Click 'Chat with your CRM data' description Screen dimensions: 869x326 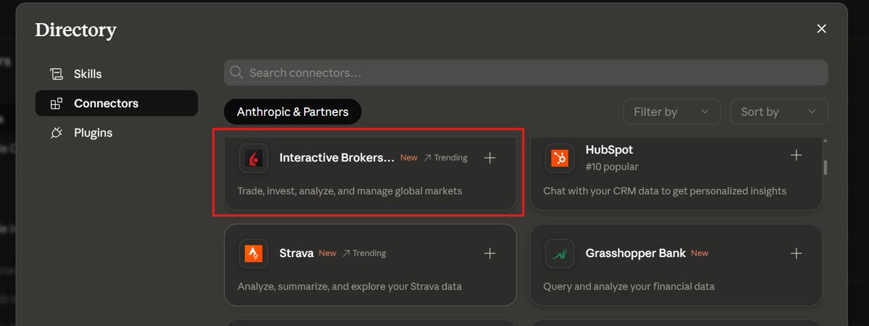[x=665, y=191]
